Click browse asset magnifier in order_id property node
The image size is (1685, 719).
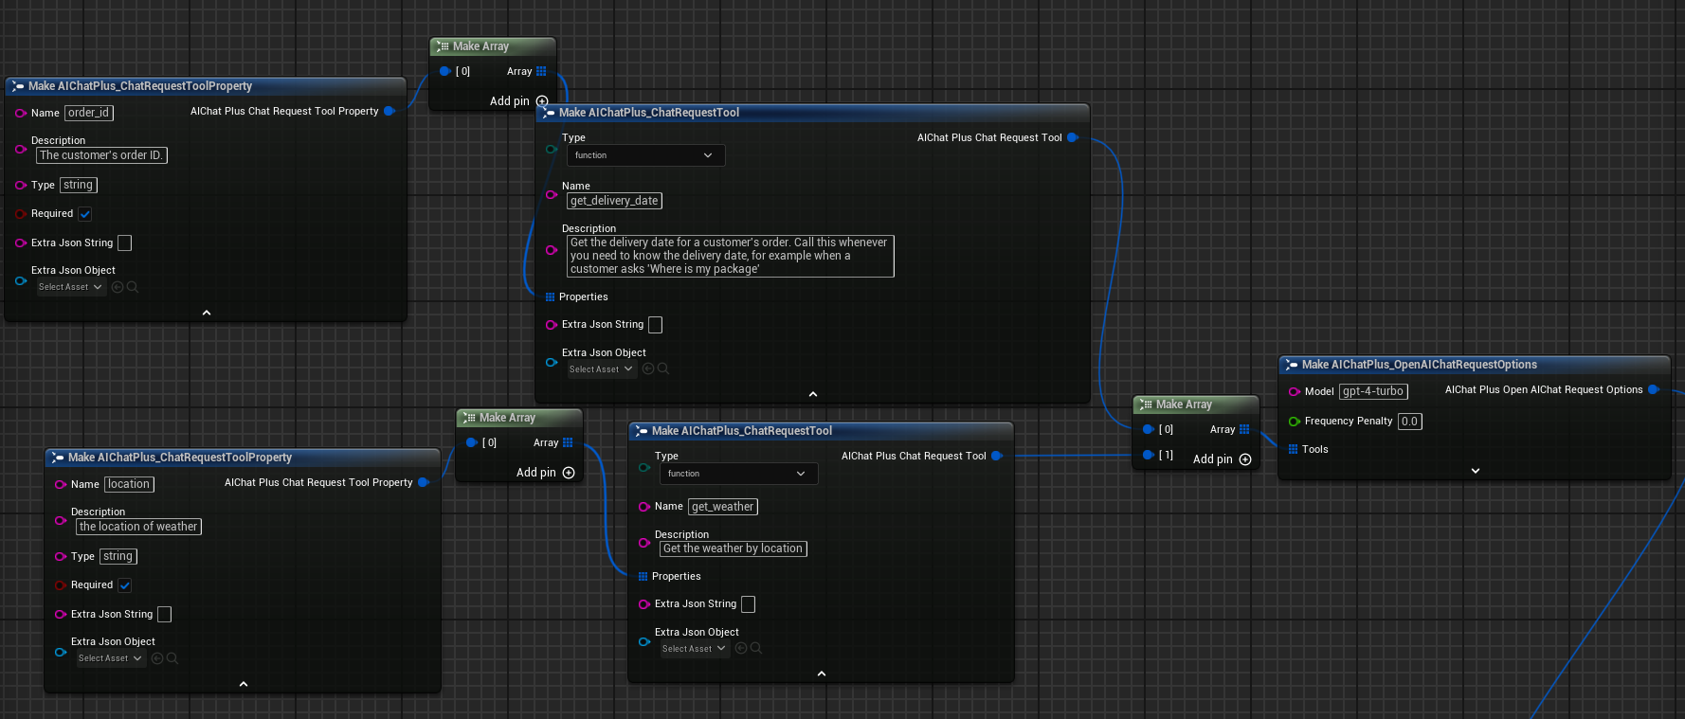coord(133,287)
